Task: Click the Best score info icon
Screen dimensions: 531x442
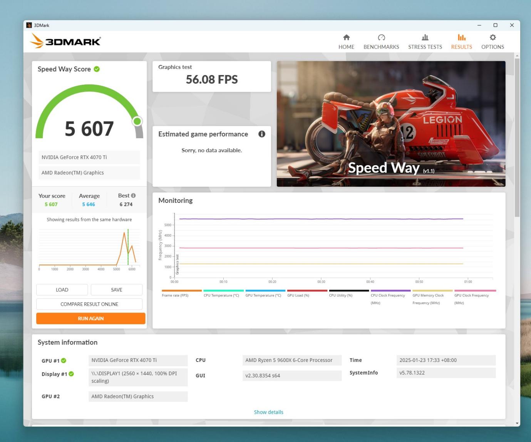Action: (x=133, y=196)
